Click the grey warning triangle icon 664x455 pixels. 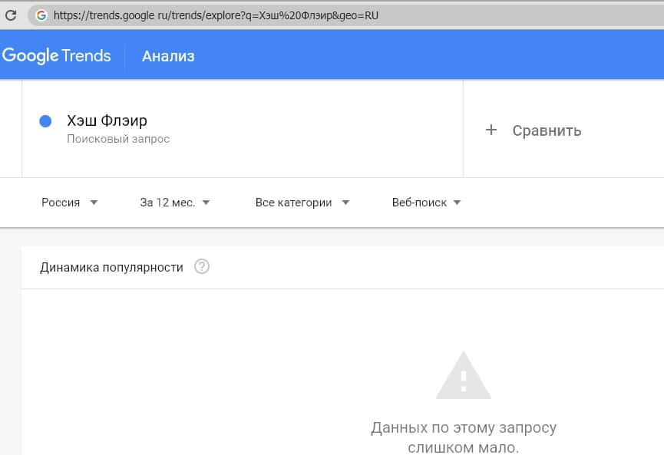(463, 376)
